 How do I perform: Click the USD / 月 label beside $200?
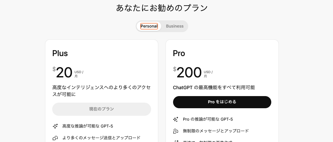pyautogui.click(x=208, y=74)
